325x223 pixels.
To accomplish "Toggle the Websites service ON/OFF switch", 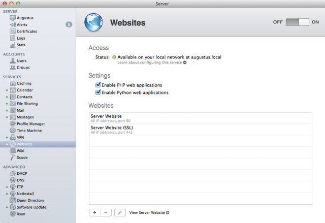I will click(297, 22).
